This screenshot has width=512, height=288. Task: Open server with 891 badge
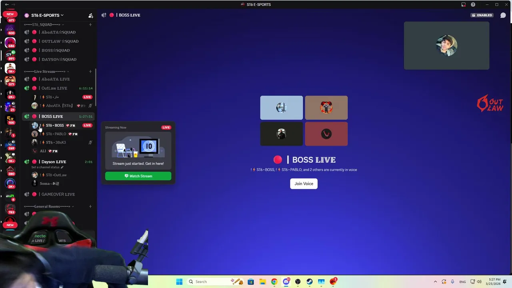[10, 55]
